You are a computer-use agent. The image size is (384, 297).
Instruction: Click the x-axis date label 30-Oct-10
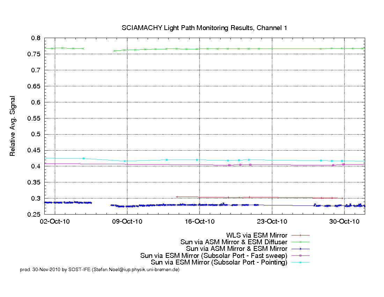344,222
